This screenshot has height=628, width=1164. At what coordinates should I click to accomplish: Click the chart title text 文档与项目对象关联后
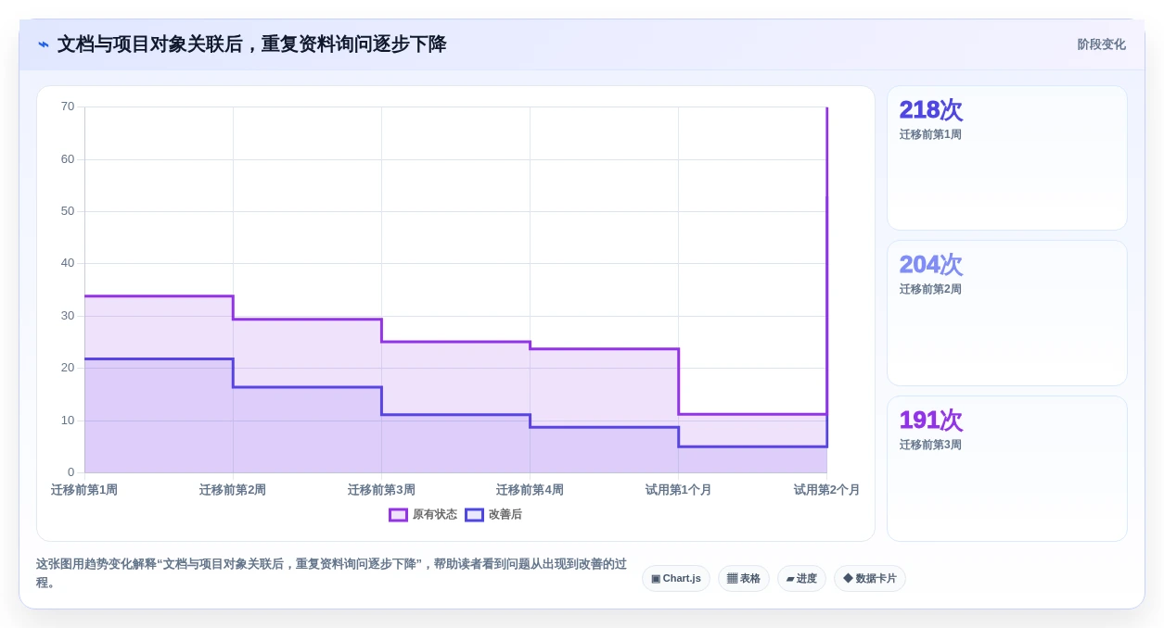(x=149, y=44)
